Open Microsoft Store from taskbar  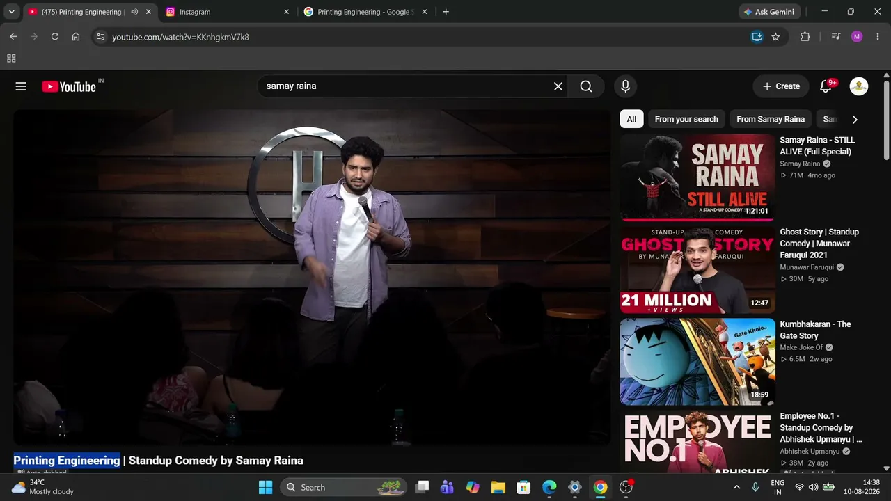pos(523,487)
